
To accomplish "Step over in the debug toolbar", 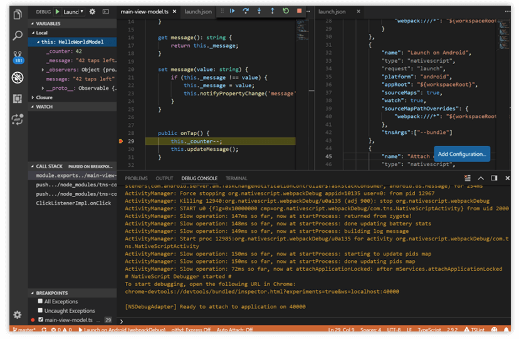I will point(246,11).
